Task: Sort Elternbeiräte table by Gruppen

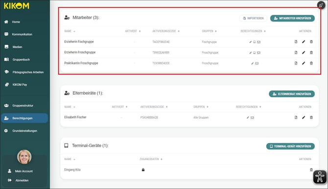Action: click(x=201, y=107)
